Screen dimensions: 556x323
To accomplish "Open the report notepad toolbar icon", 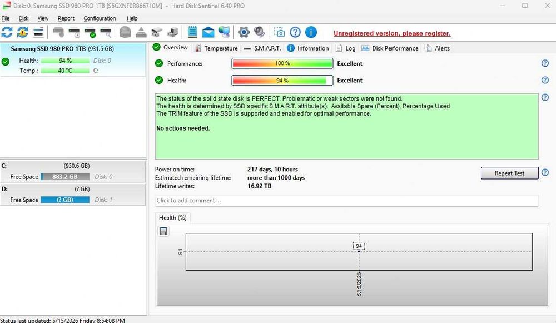I will (x=192, y=32).
